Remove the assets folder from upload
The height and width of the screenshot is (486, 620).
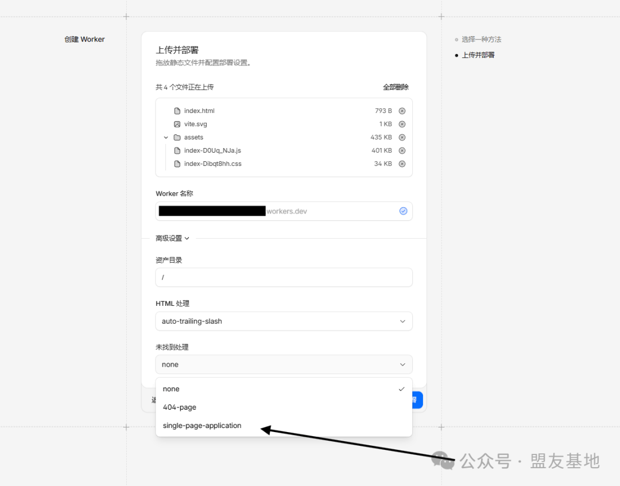pyautogui.click(x=402, y=137)
